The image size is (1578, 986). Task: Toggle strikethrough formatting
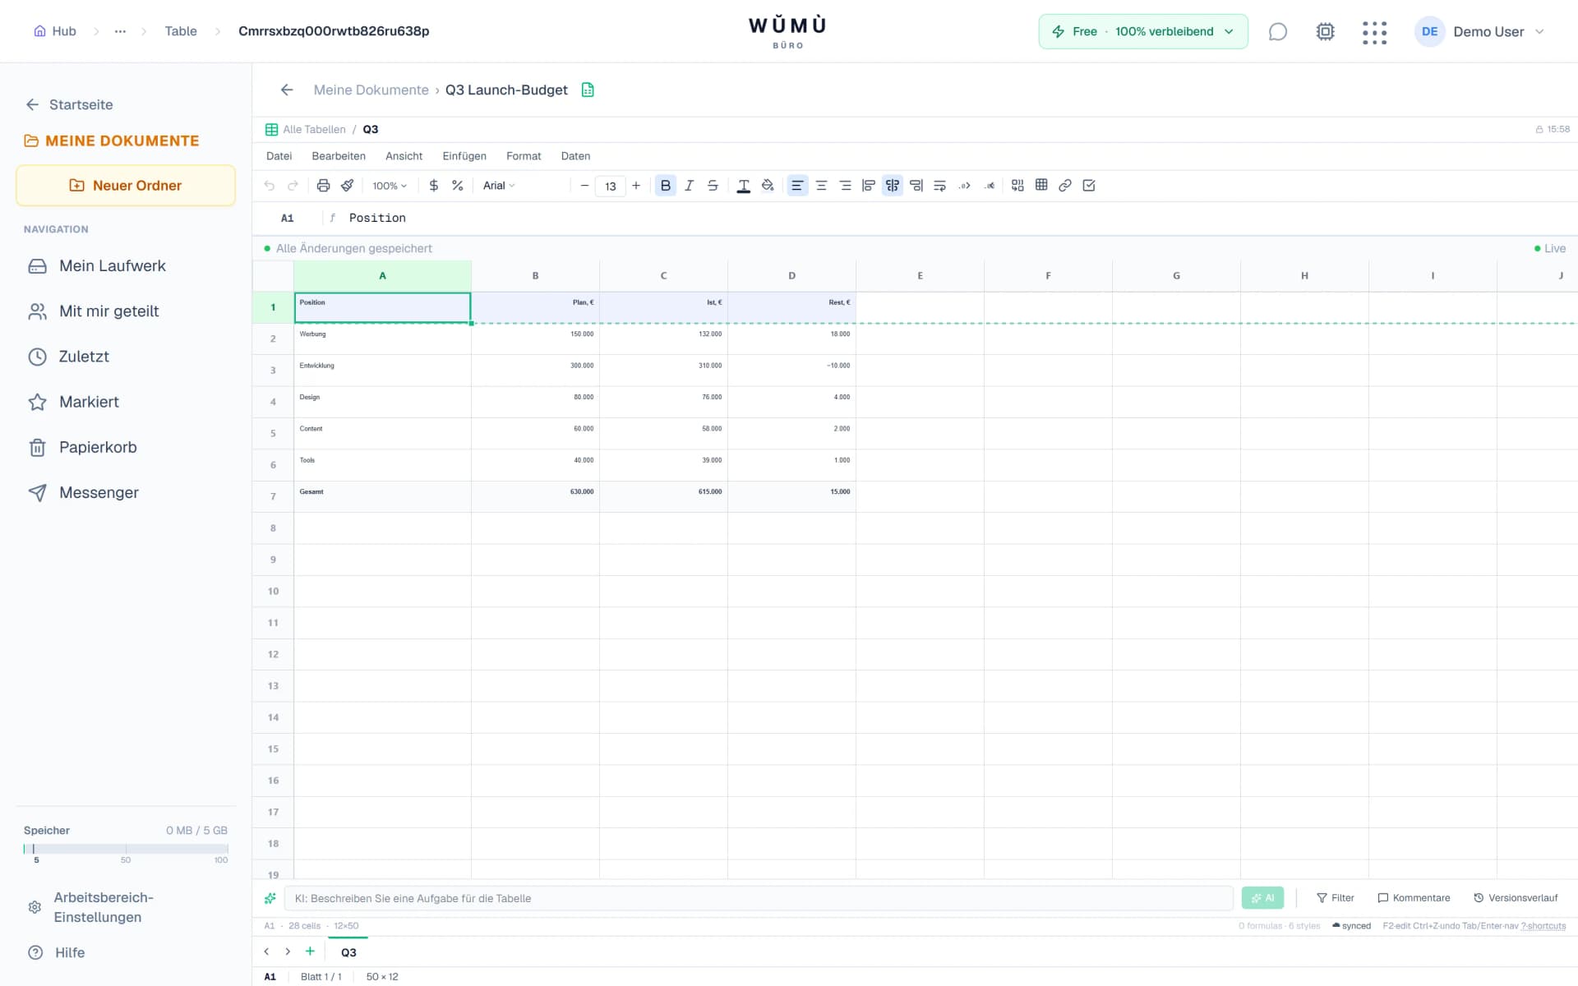713,186
